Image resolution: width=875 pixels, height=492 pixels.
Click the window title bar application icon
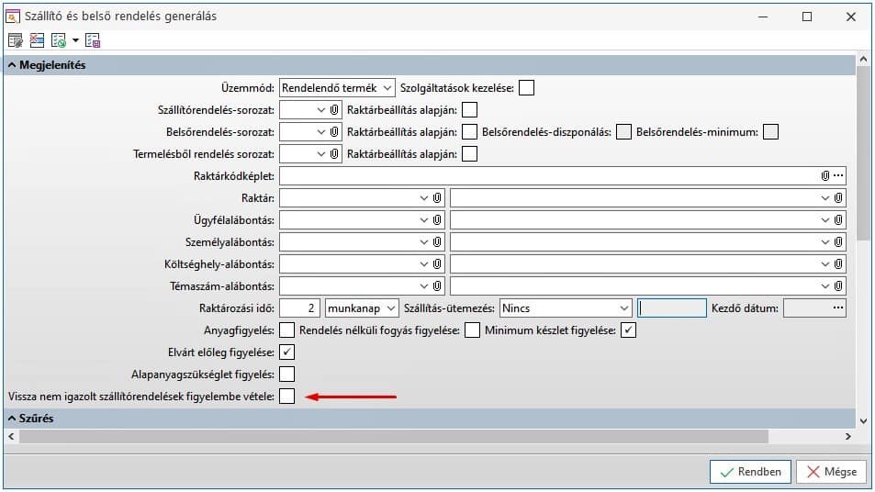coord(12,17)
